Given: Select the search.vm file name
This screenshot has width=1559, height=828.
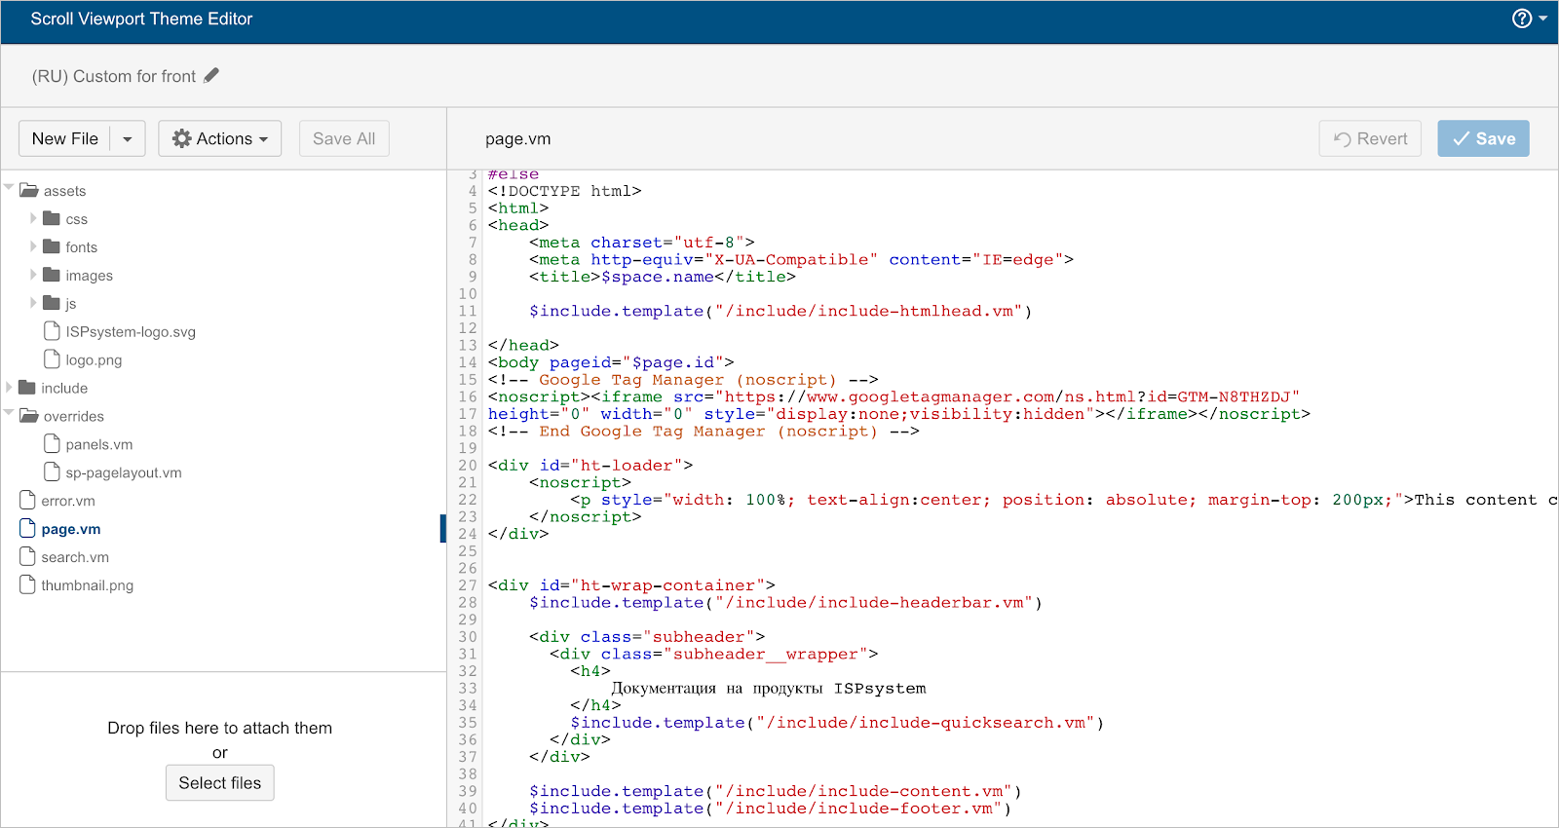Looking at the screenshot, I should pyautogui.click(x=75, y=557).
